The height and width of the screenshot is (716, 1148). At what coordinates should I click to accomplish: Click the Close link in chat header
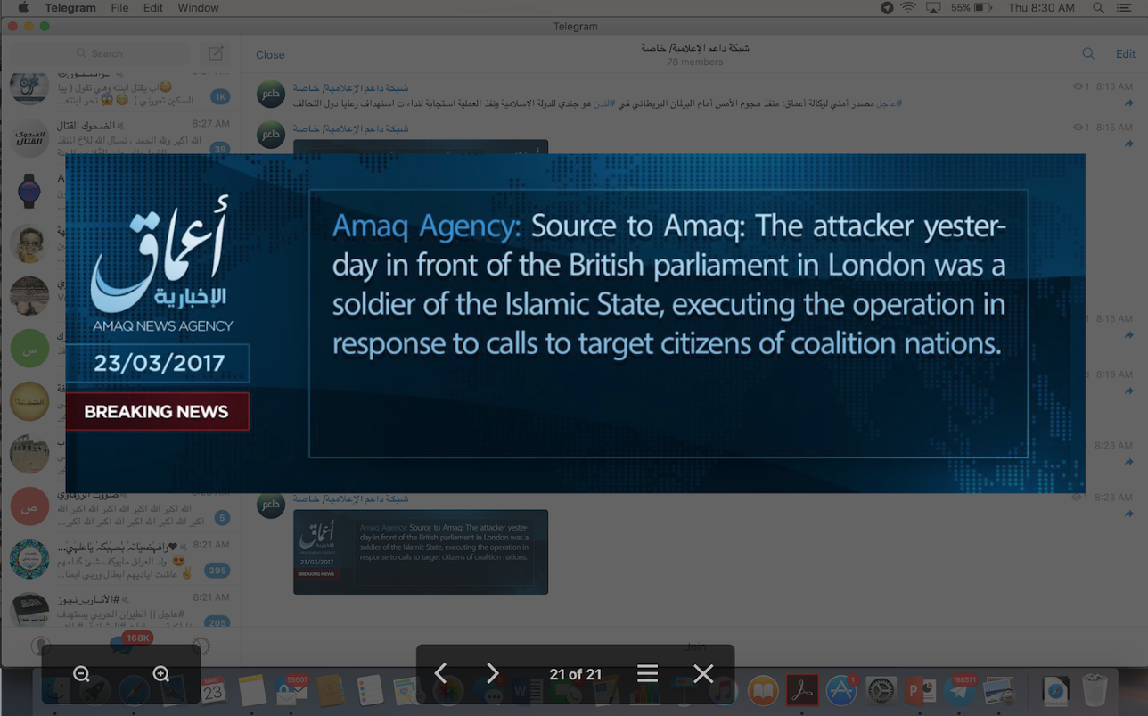coord(270,54)
